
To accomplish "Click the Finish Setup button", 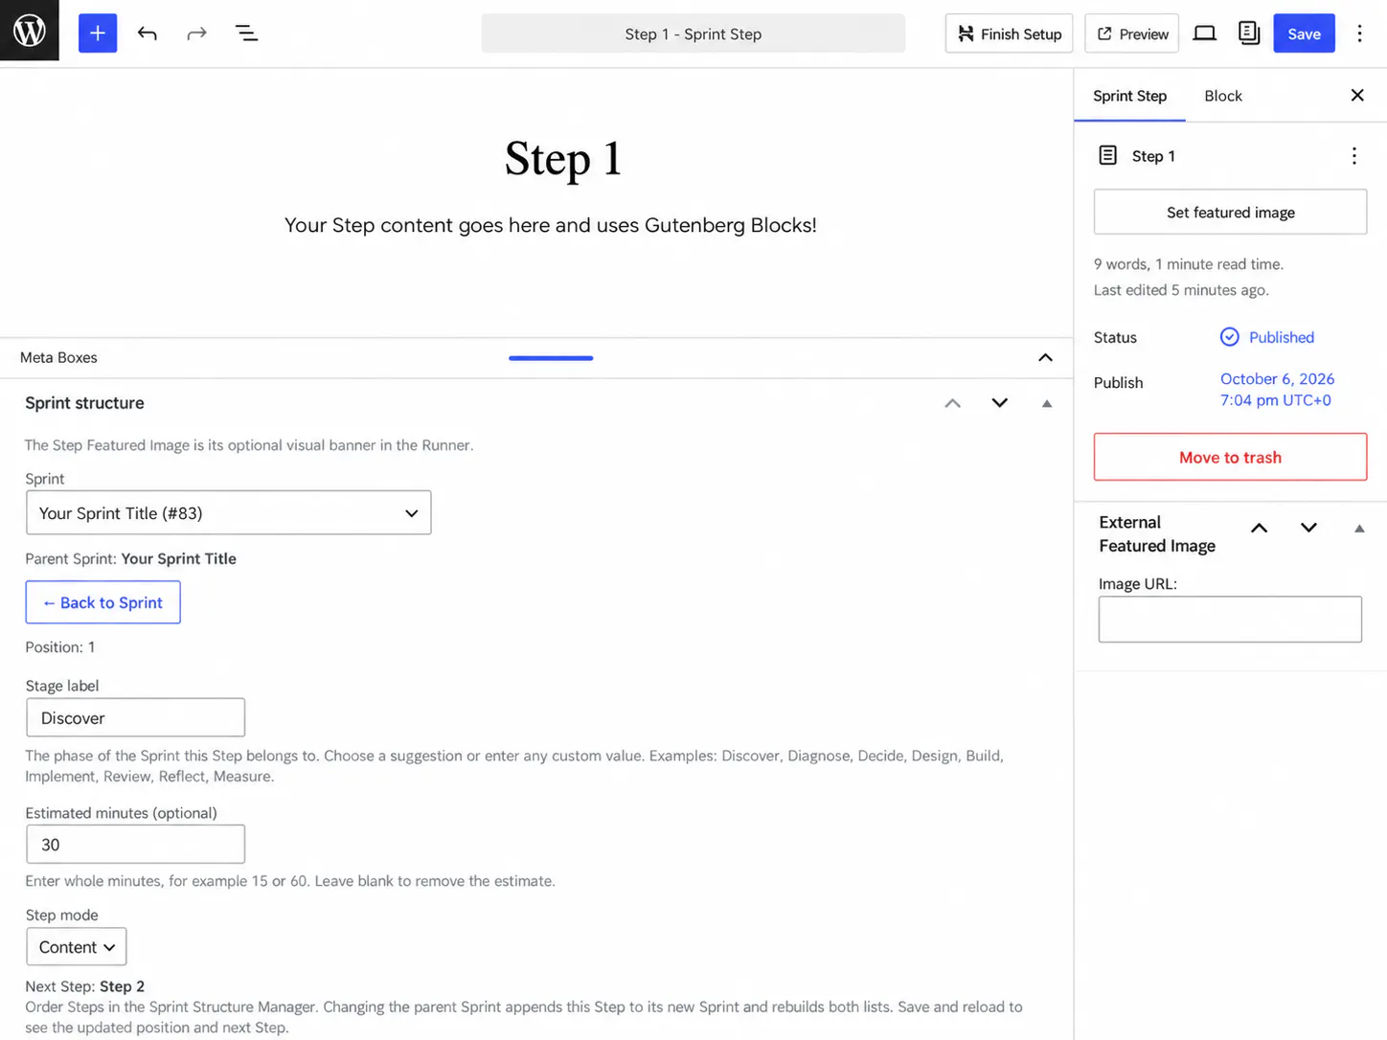I will 1009,34.
